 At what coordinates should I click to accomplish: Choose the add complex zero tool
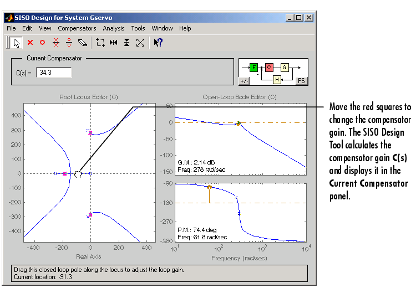pyautogui.click(x=69, y=42)
